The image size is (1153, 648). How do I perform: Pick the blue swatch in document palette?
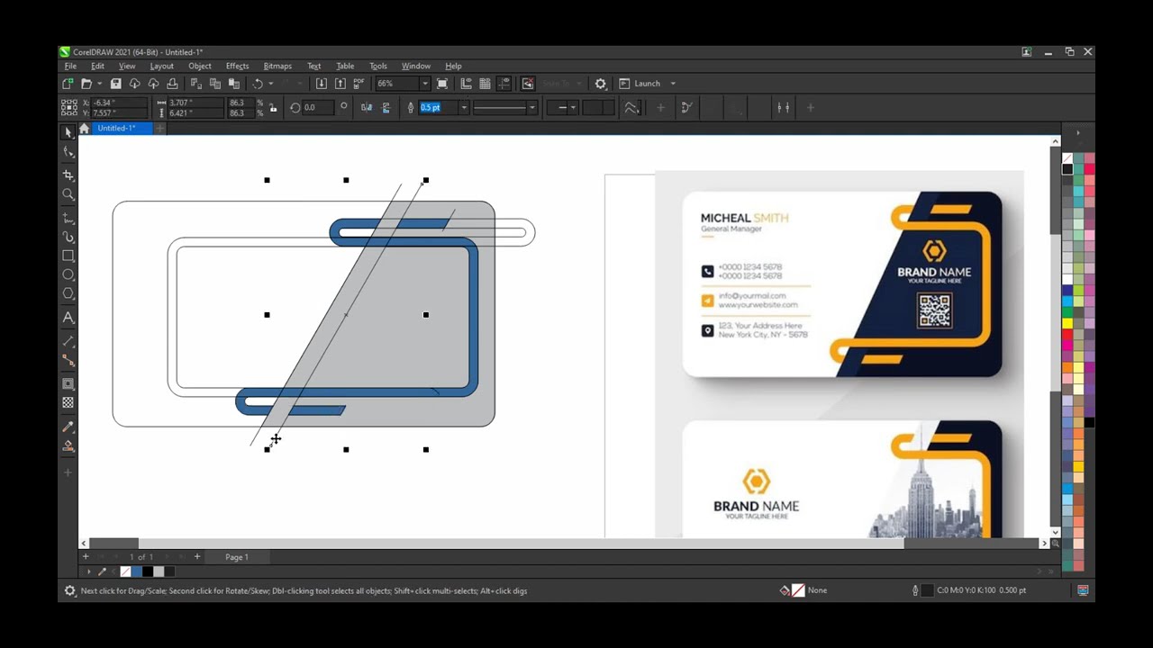(136, 571)
